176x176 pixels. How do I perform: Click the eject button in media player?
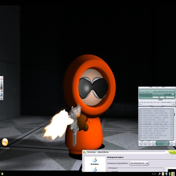point(158,103)
